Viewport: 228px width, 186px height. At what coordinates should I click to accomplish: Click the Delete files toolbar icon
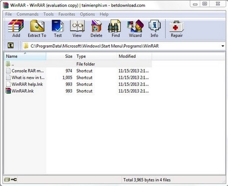(96, 28)
